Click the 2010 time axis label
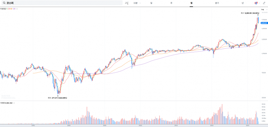Screen dimensions: 268x127 [x=140, y=125]
